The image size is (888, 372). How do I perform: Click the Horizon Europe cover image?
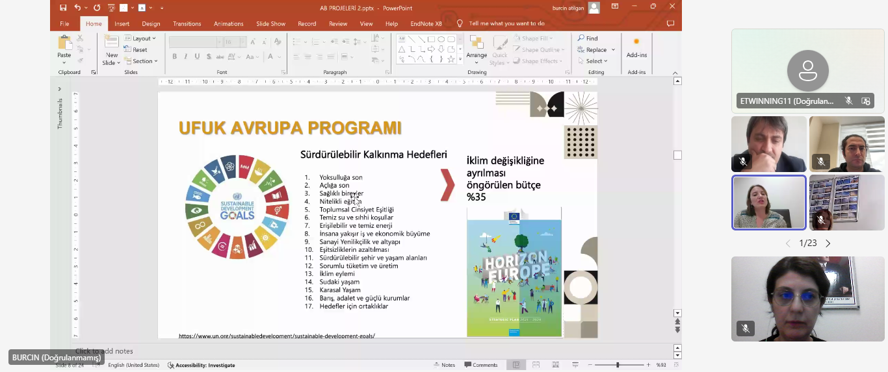coord(514,273)
